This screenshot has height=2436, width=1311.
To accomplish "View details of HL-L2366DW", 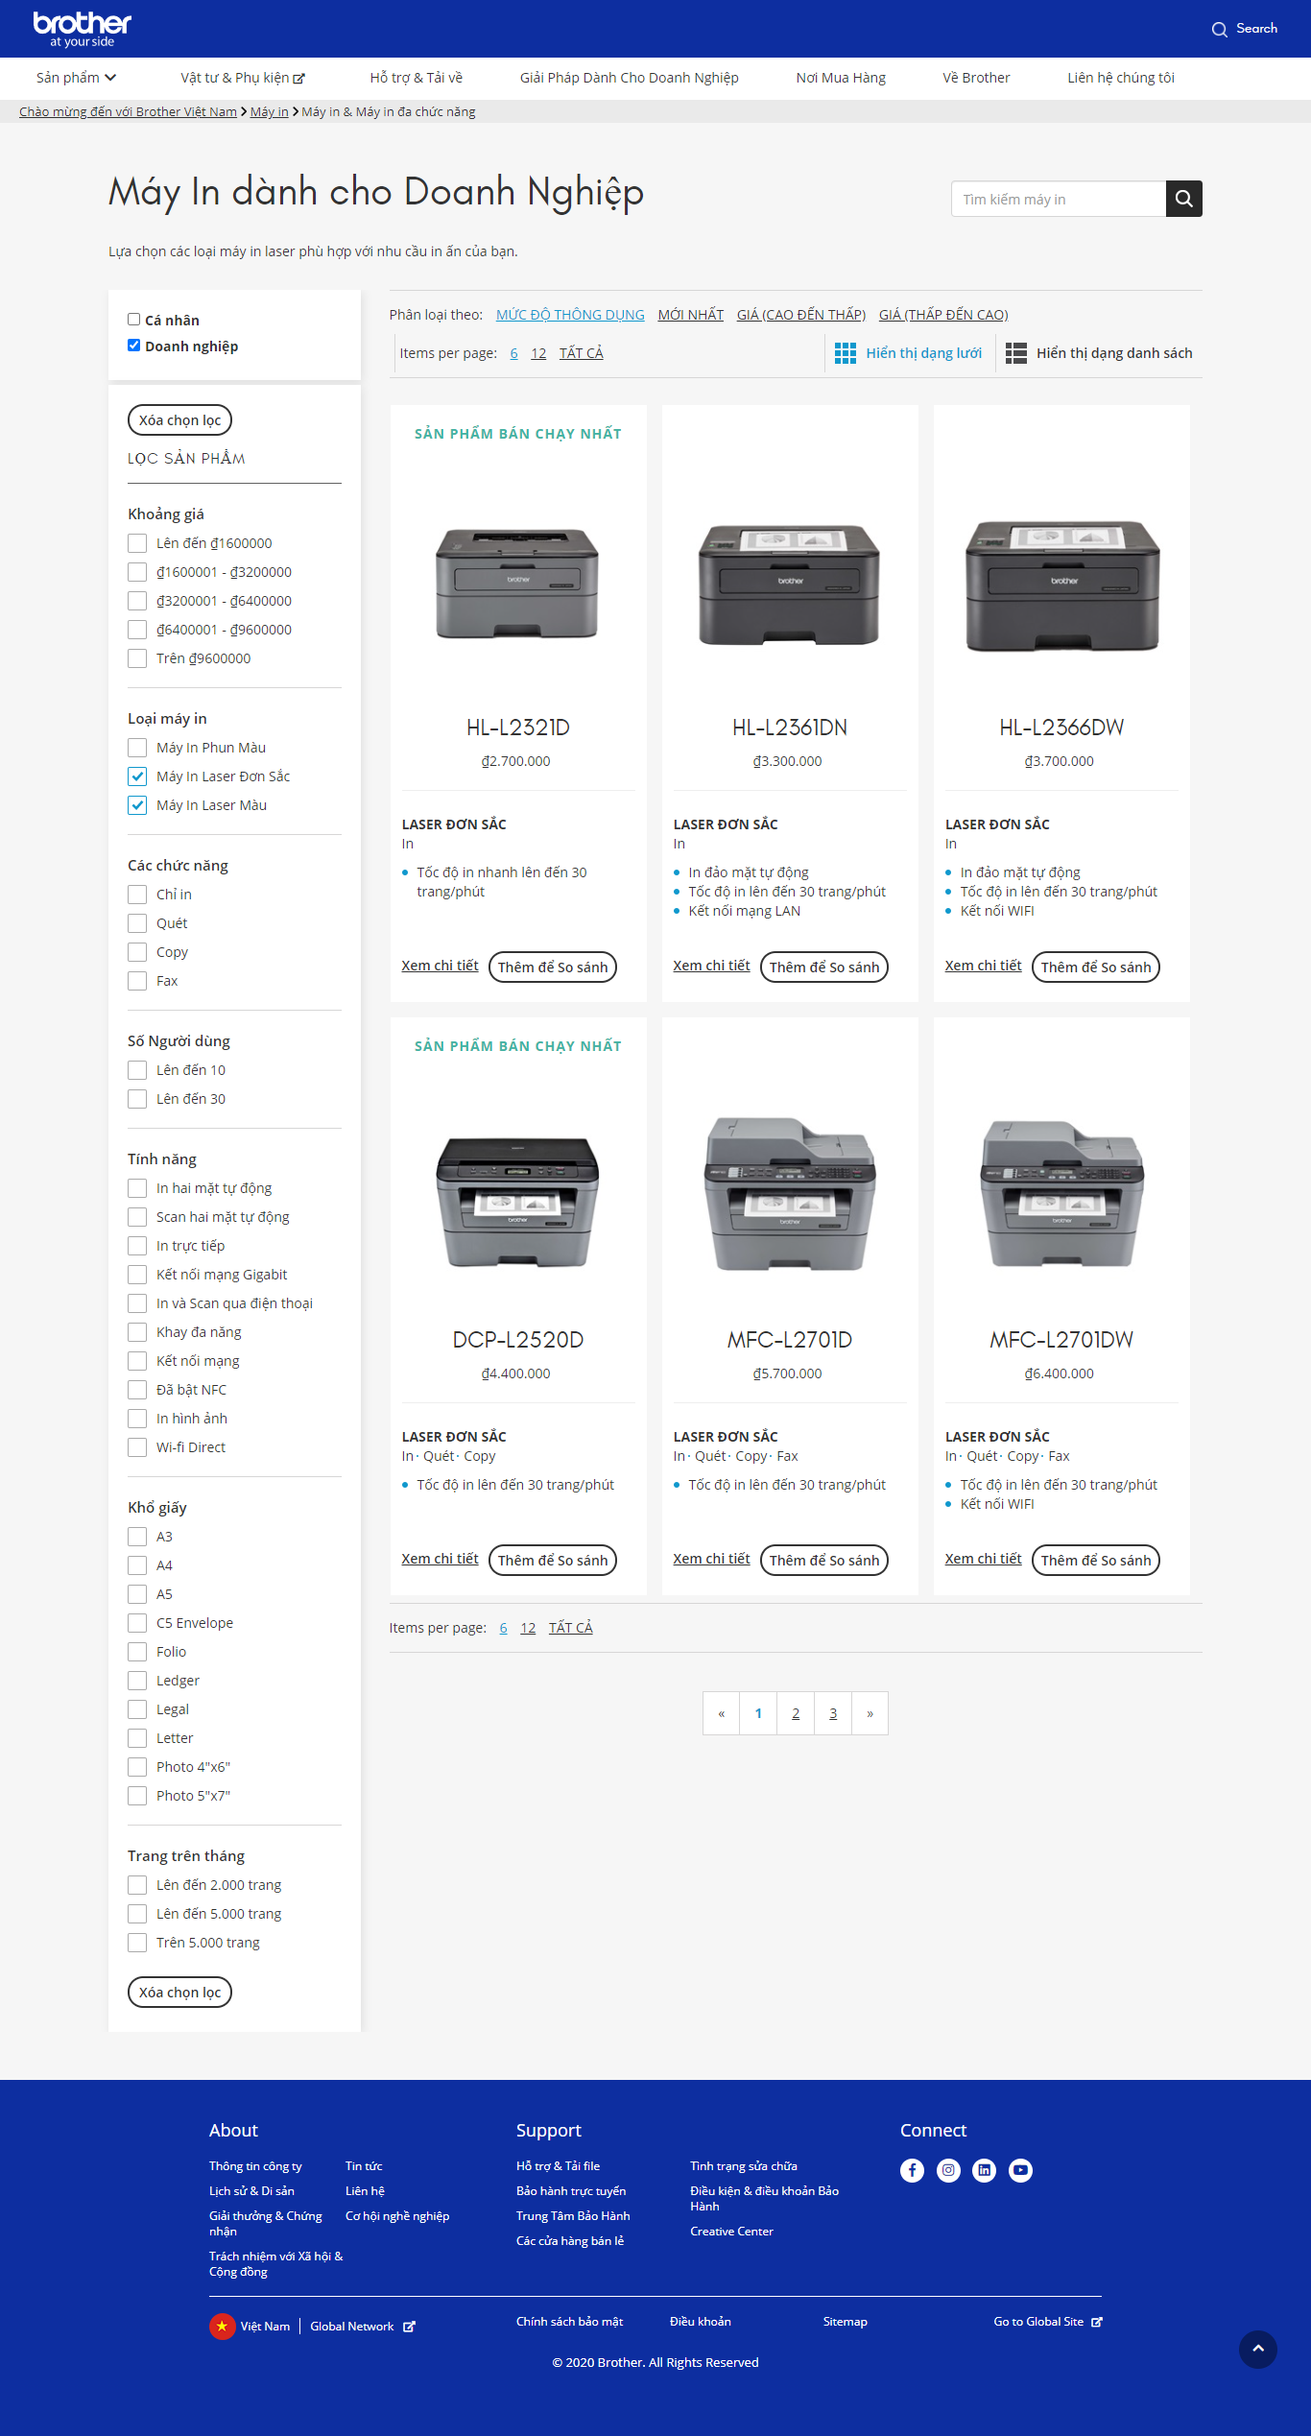I will point(983,966).
